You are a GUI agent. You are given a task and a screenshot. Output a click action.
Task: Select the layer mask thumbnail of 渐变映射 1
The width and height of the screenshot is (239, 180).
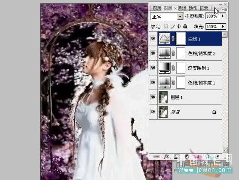181,68
